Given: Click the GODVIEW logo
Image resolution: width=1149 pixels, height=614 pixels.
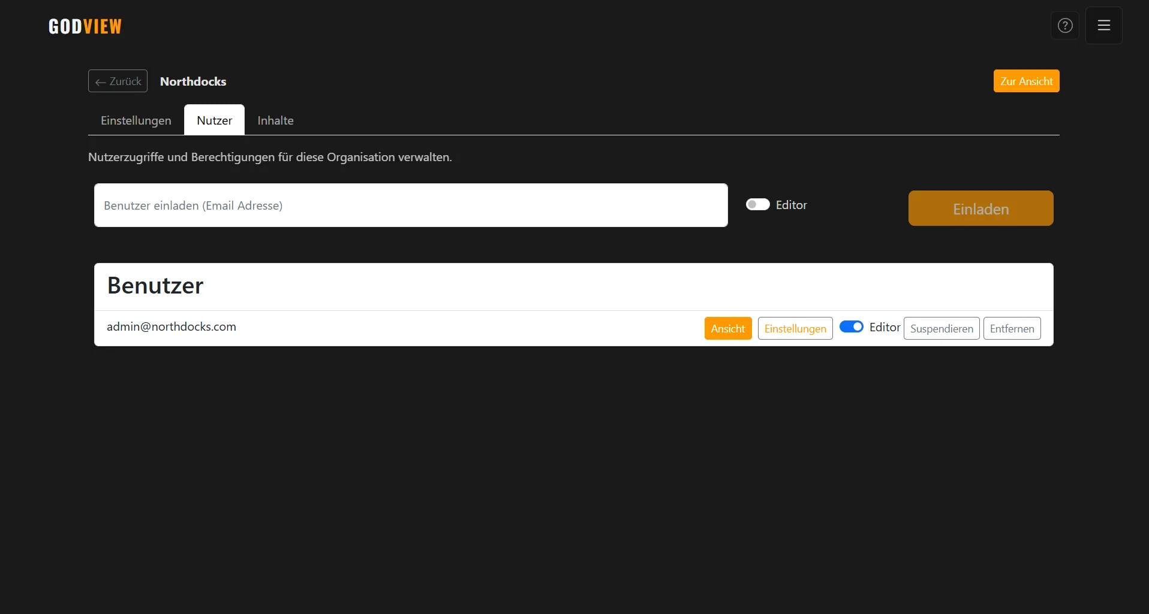Looking at the screenshot, I should pos(85,26).
